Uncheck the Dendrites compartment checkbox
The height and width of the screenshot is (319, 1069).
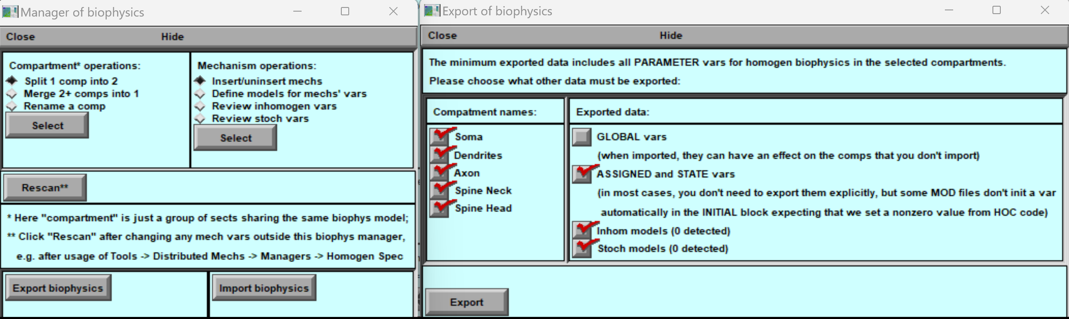tap(439, 155)
